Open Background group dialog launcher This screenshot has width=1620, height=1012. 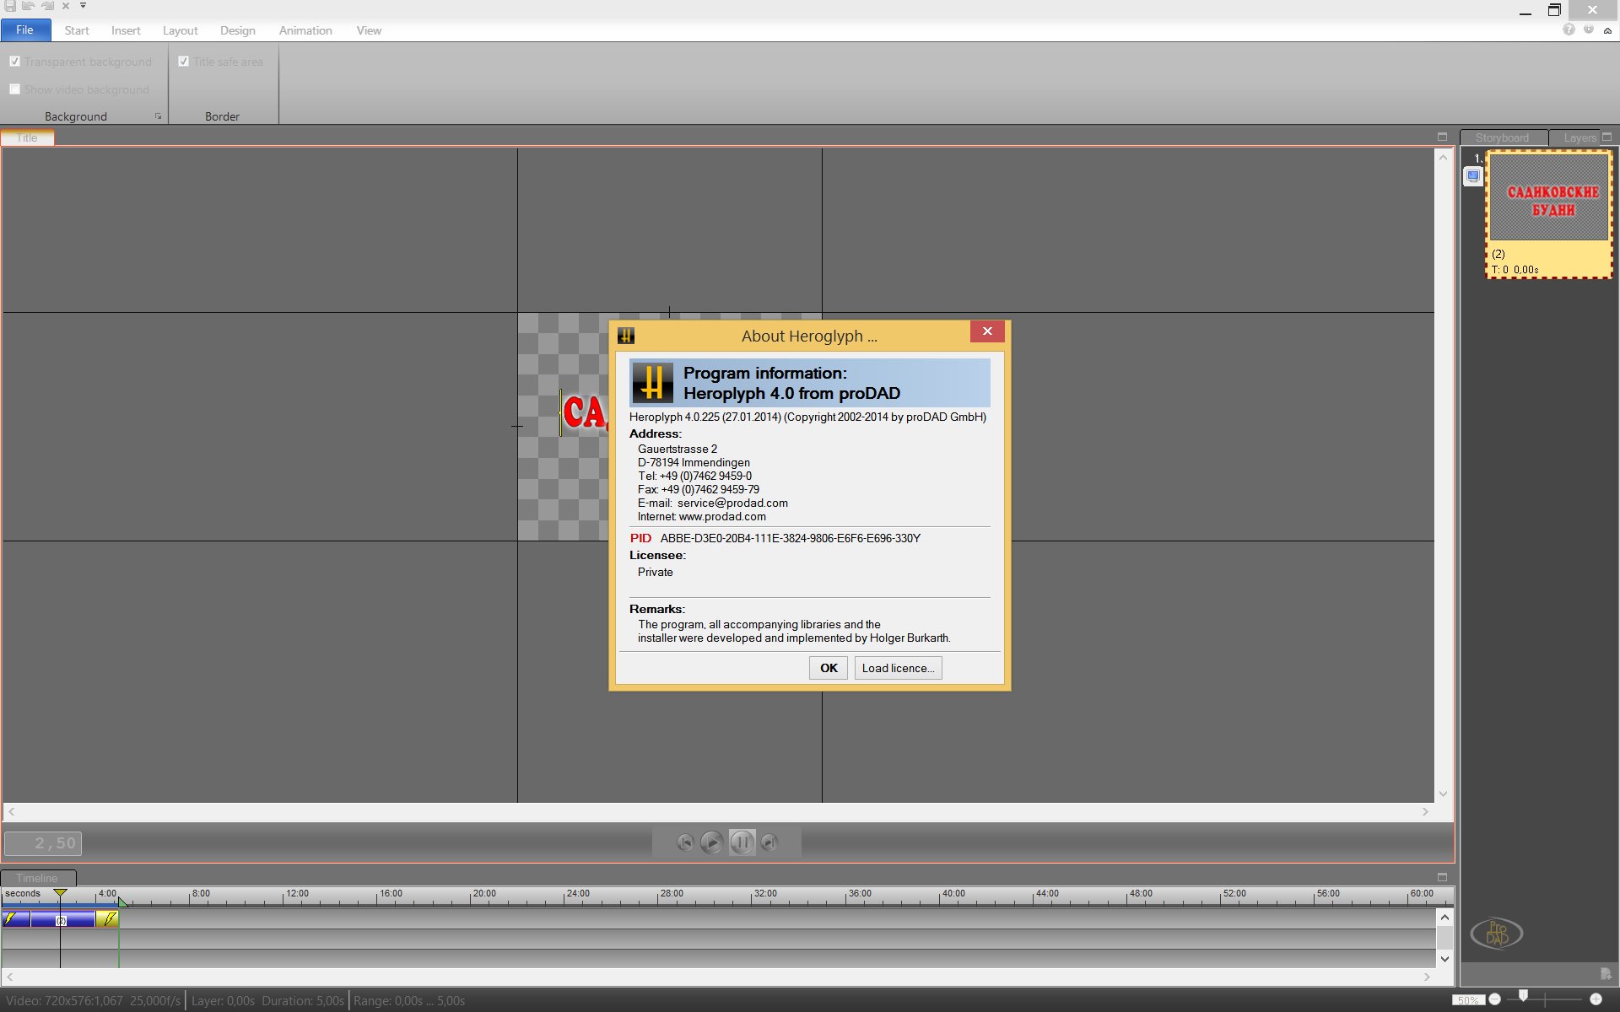tap(159, 116)
